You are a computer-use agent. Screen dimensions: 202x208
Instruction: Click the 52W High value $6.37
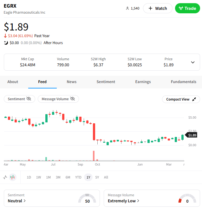click(x=98, y=65)
